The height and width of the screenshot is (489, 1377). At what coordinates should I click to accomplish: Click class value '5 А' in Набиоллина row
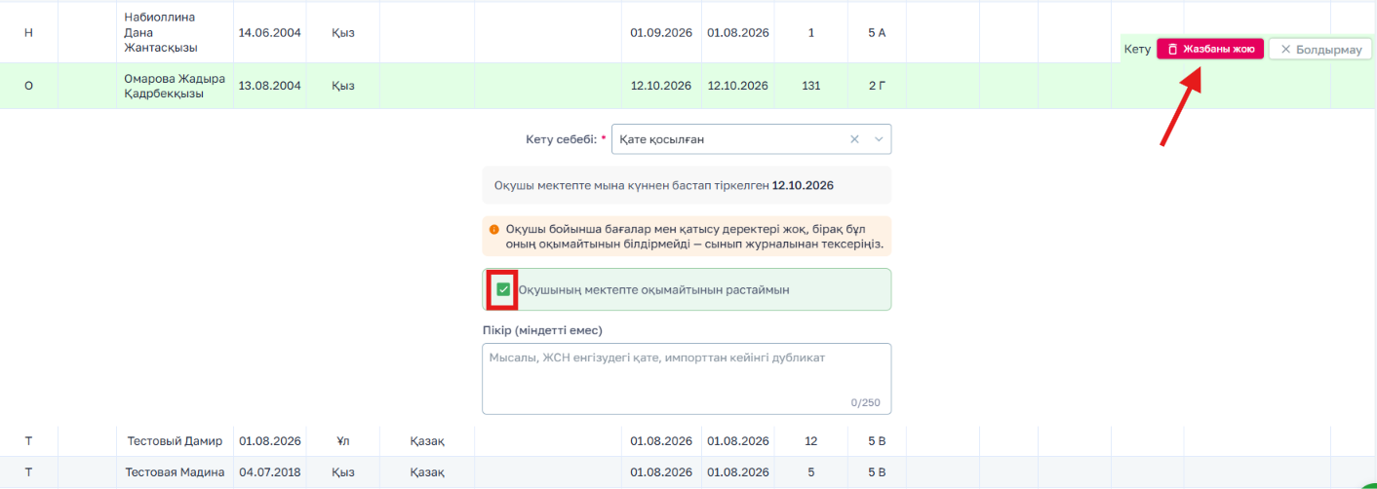click(x=877, y=32)
